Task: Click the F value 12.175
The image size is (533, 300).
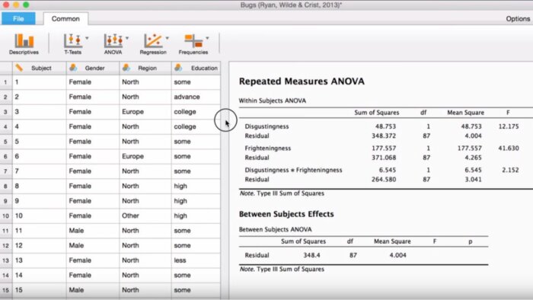Action: click(x=509, y=126)
